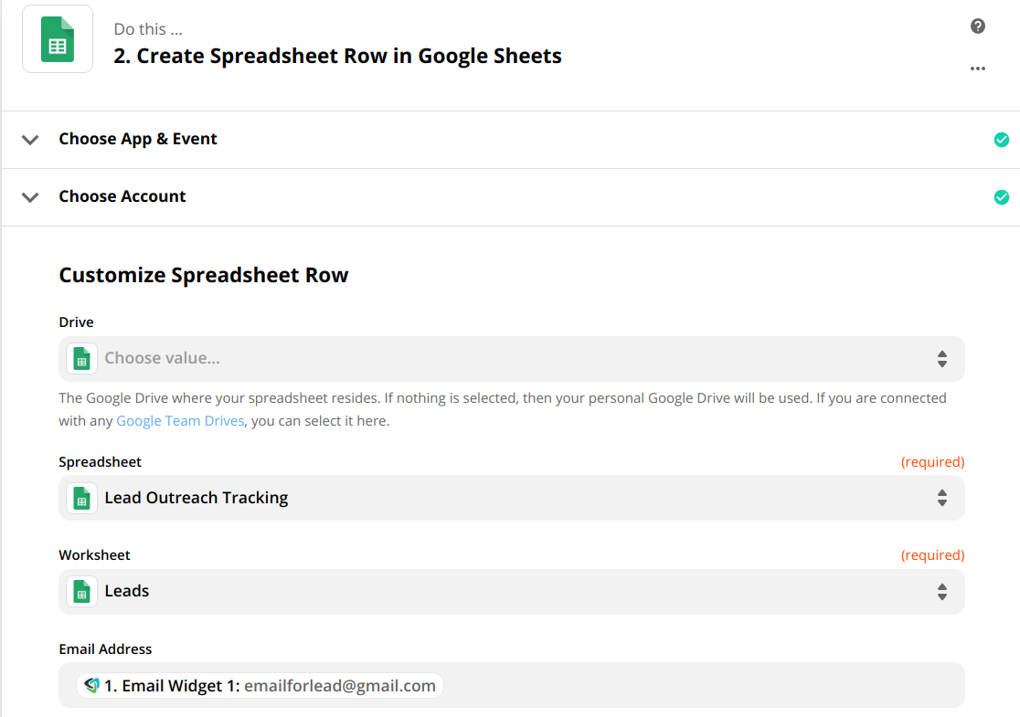
Task: Open the three-dot more options menu
Action: click(x=977, y=69)
